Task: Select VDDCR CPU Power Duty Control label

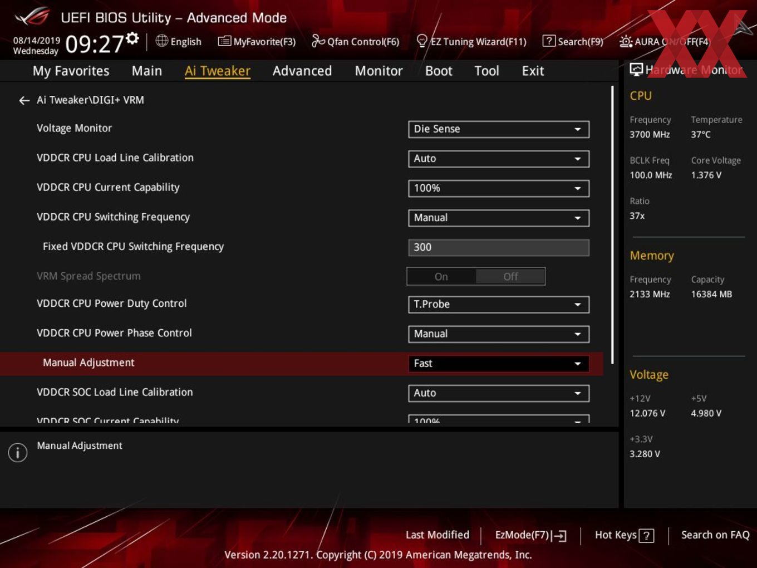Action: point(111,303)
